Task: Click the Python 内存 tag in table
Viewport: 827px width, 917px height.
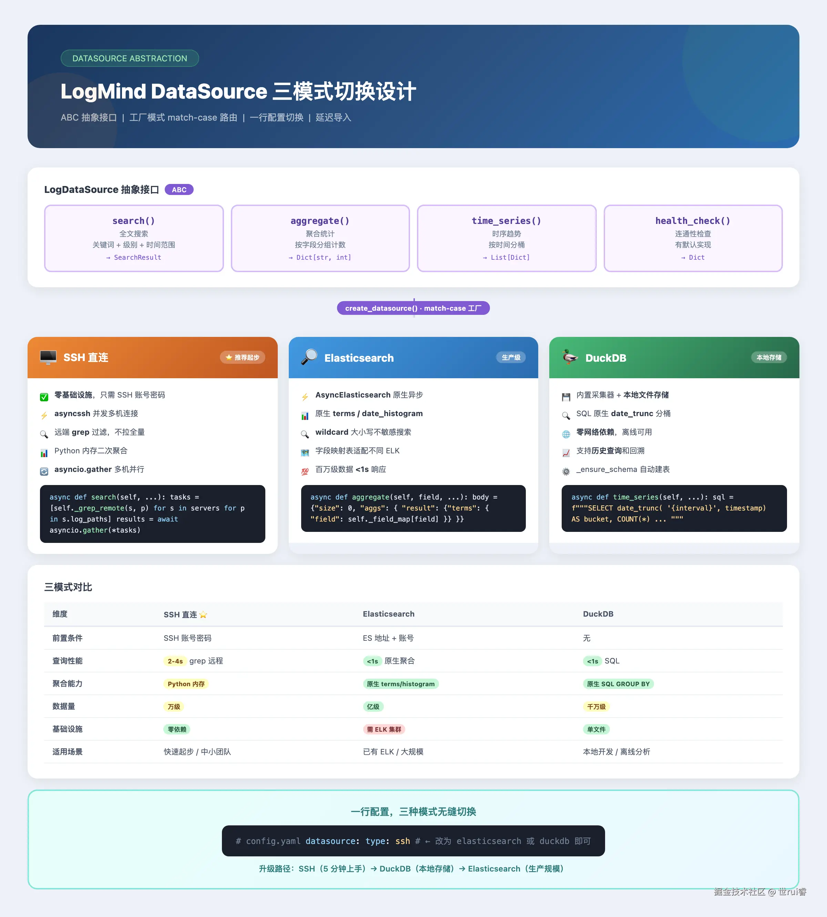Action: pos(186,683)
